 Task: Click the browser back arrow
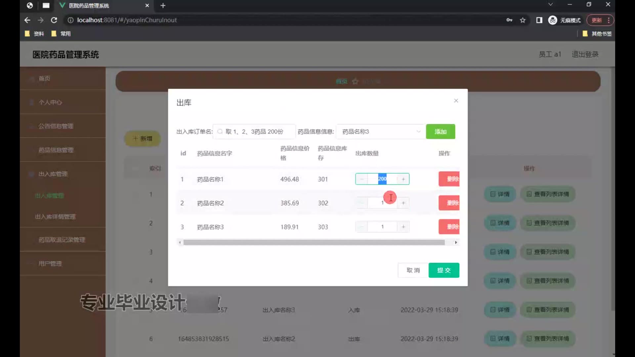click(x=27, y=20)
